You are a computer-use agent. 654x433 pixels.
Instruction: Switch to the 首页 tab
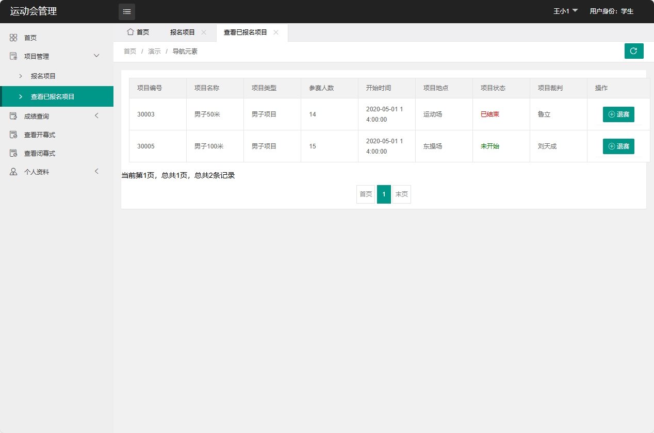[137, 32]
